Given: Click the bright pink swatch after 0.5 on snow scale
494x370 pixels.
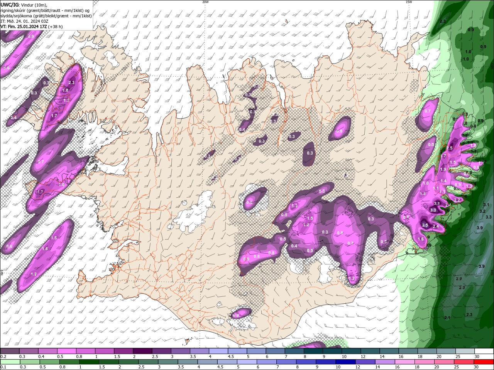Looking at the screenshot, I should (x=66, y=351).
